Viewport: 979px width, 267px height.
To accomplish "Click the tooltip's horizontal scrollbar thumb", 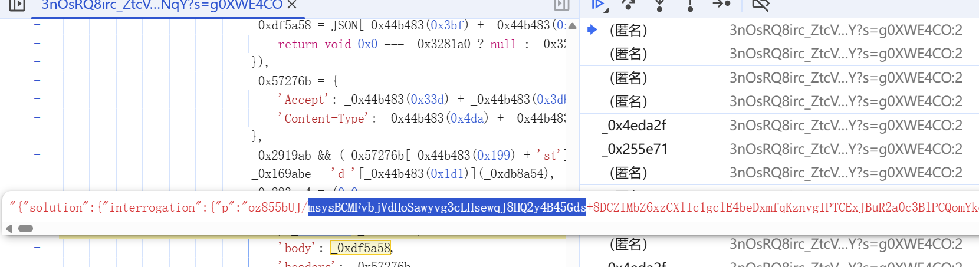I will [x=25, y=229].
